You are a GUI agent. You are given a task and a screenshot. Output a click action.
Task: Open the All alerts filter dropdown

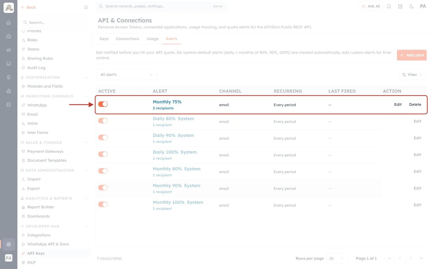coord(127,75)
